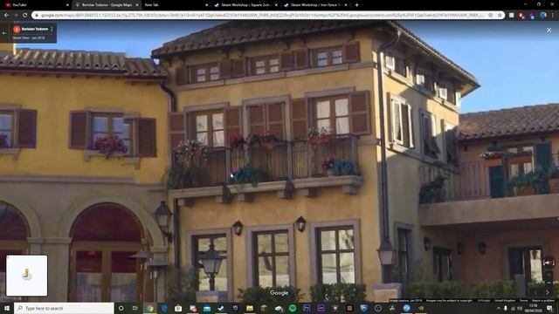Close the Street View photo
Screen dimensions: 559x314
[549, 31]
